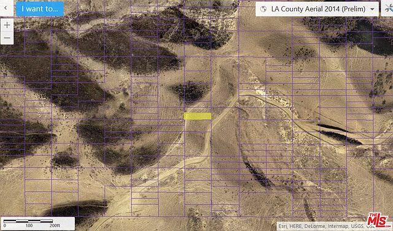The image size is (393, 231).
Task: Click the 100 label on the scale bar
Action: click(29, 225)
